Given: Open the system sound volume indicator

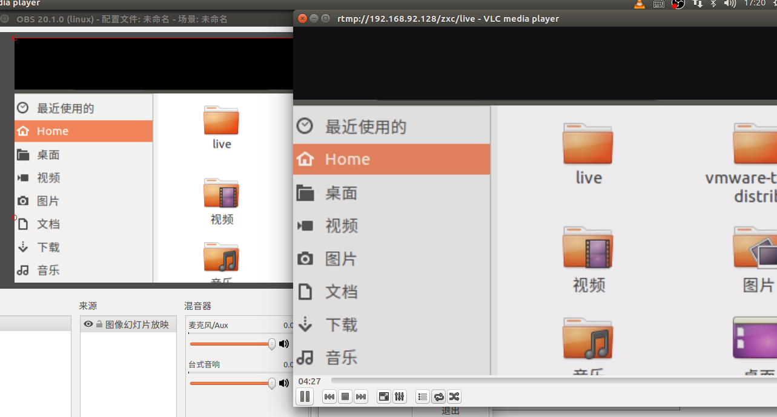Looking at the screenshot, I should (x=730, y=4).
